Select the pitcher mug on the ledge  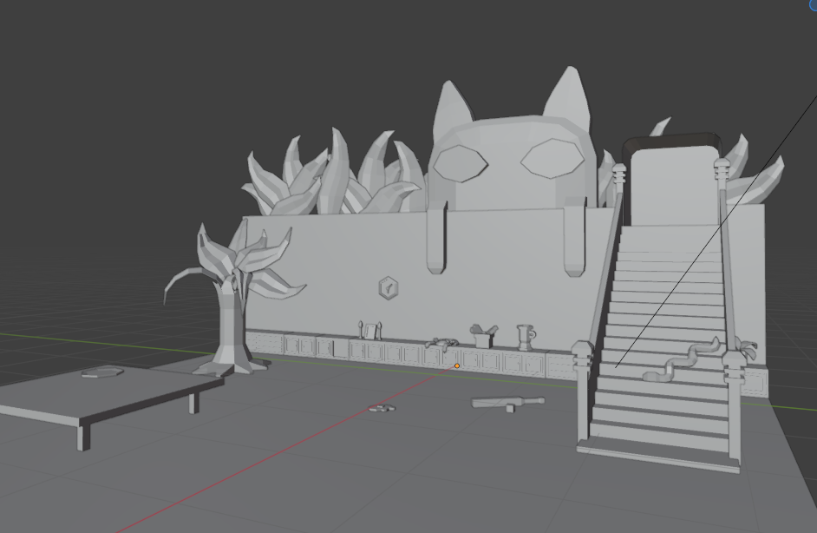click(525, 336)
